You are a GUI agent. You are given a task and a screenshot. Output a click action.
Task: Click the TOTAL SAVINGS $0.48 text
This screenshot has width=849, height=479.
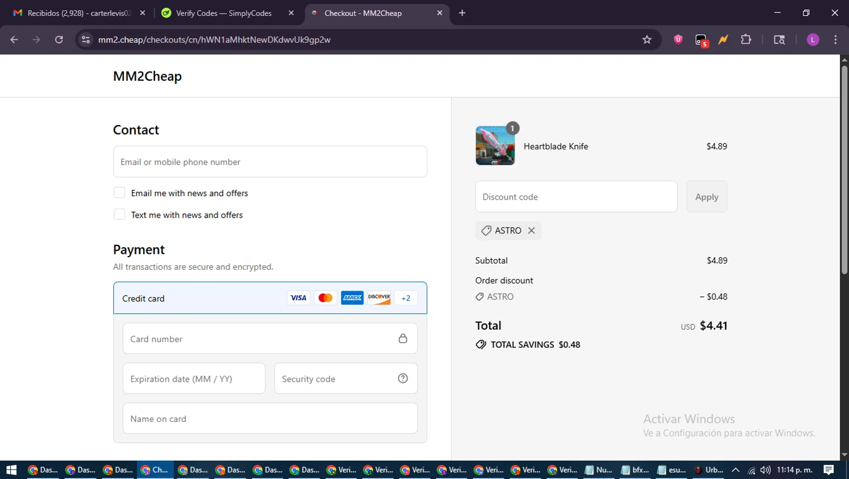[535, 344]
